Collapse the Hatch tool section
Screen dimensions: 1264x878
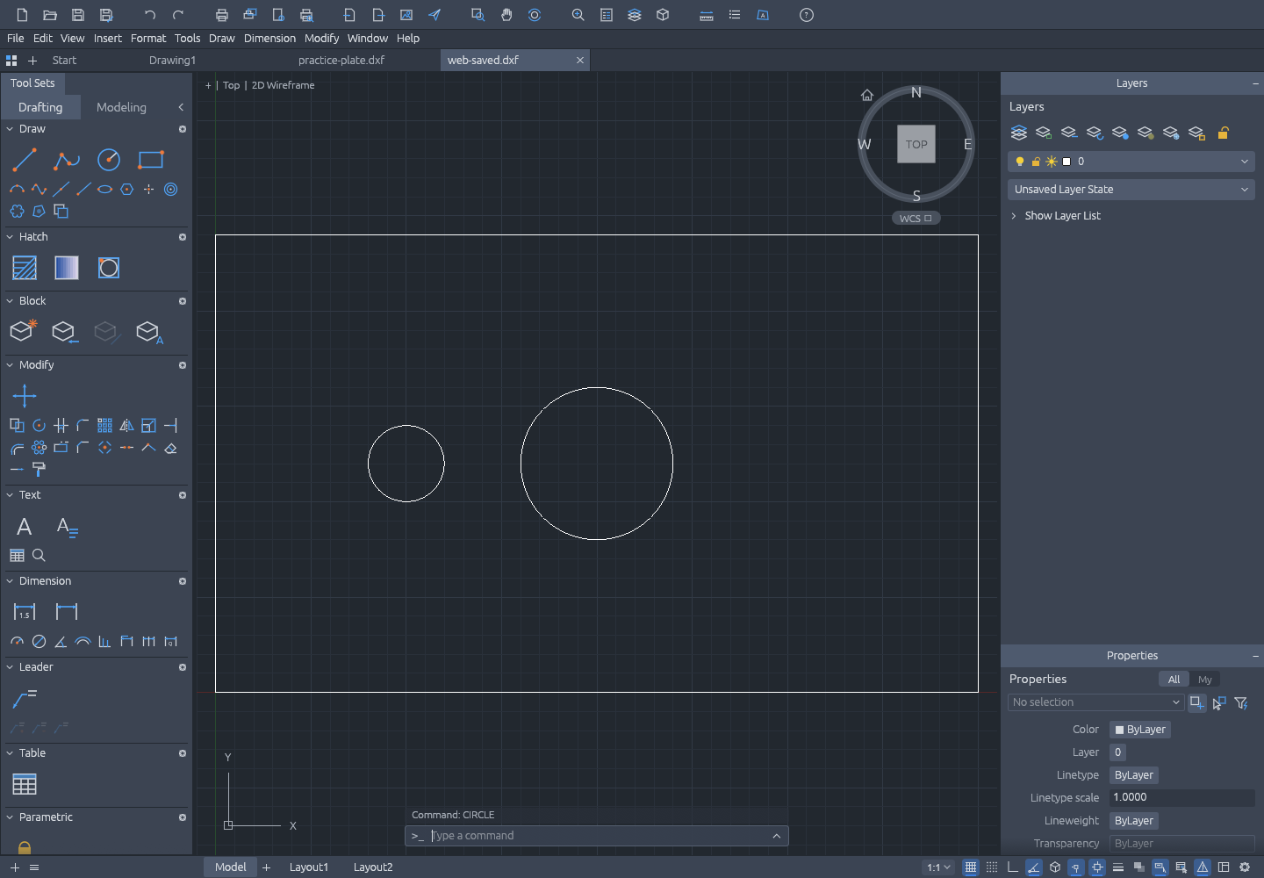[x=10, y=237]
